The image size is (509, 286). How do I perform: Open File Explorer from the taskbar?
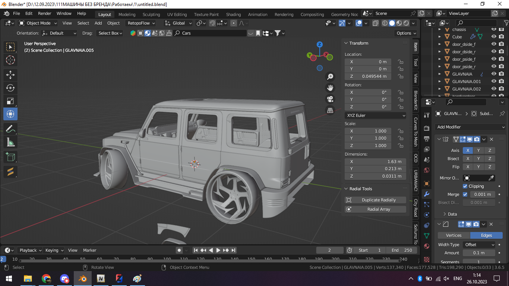[x=28, y=278]
